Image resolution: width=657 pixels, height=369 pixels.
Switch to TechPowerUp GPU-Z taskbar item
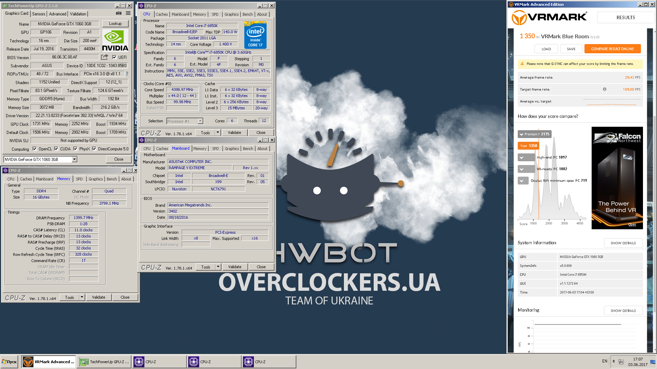104,361
